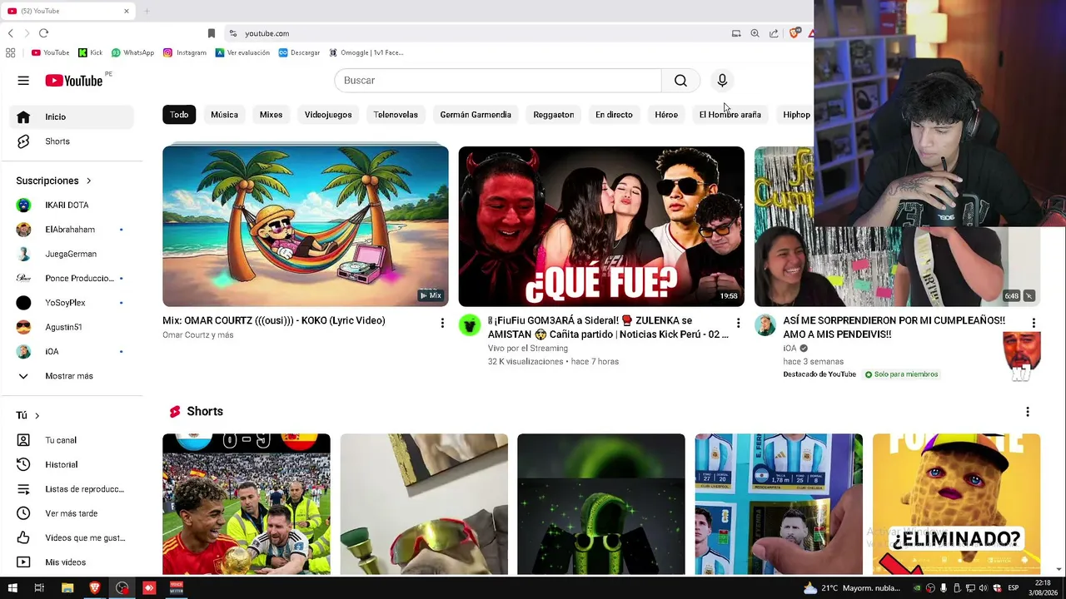Click the Brave icon in the taskbar
The width and height of the screenshot is (1066, 599).
pyautogui.click(x=94, y=588)
